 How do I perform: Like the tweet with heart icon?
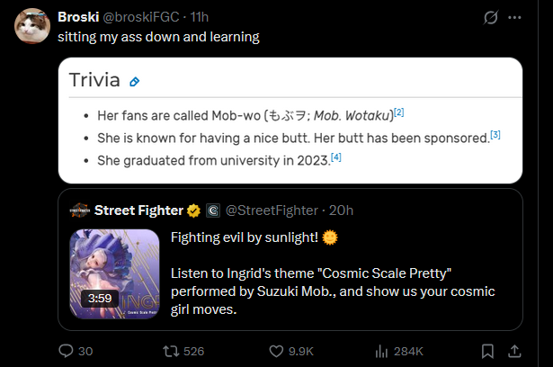point(277,350)
